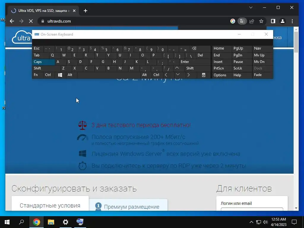The height and width of the screenshot is (228, 304).
Task: Click the Логин или email input field
Action: [252, 209]
